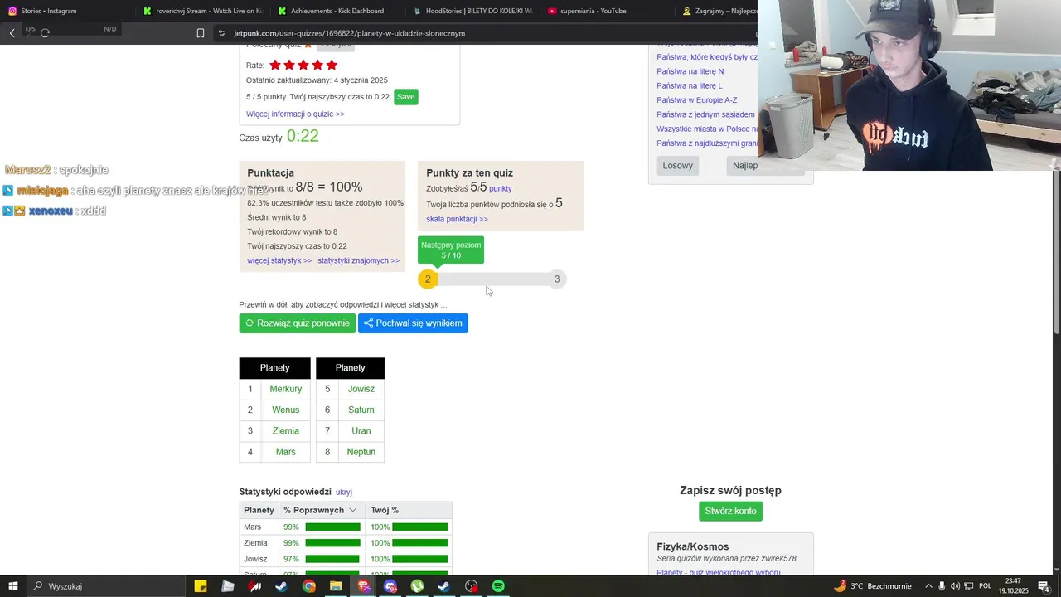Open the 'więcej statystyk >>' link
1061x597 pixels.
tap(279, 260)
